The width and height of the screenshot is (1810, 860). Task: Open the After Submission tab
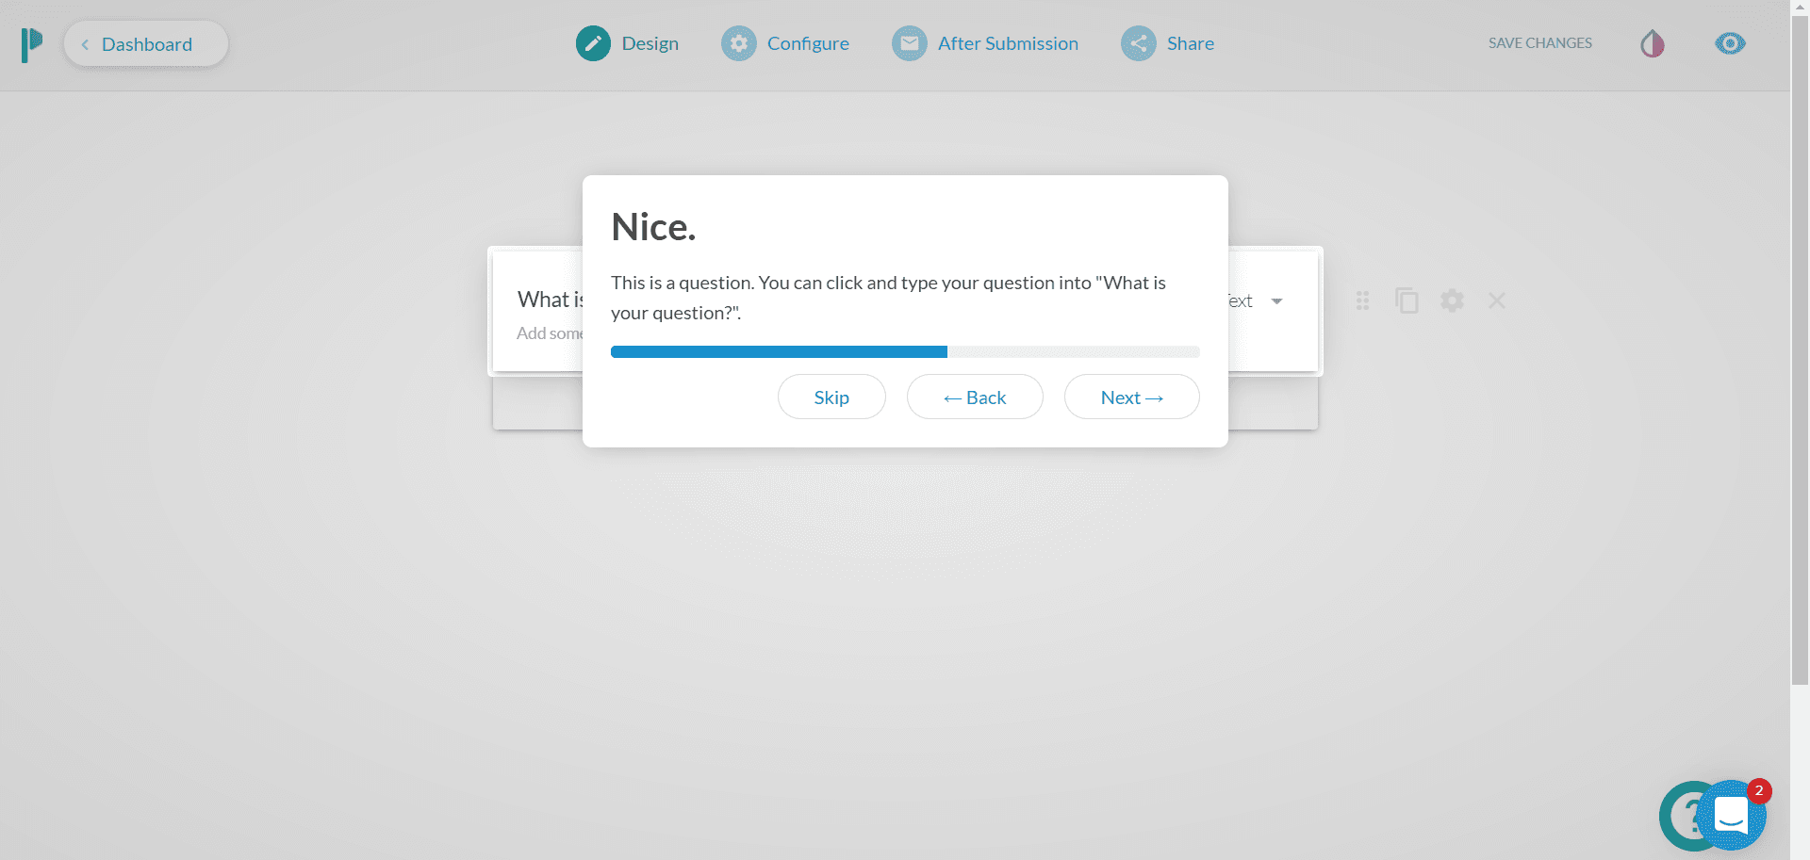[x=985, y=43]
